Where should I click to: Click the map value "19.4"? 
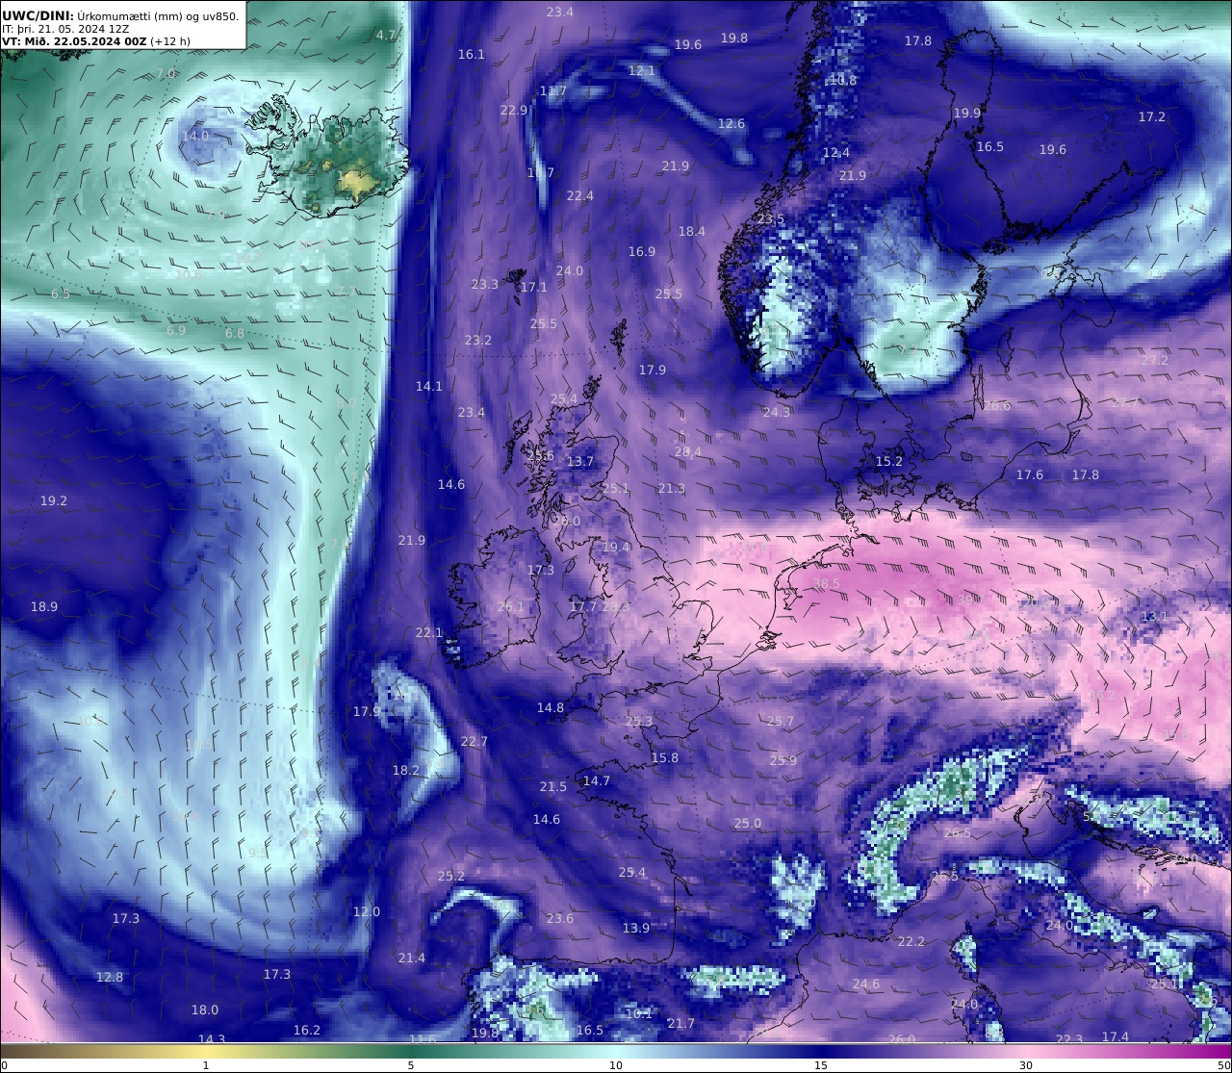[x=616, y=548]
